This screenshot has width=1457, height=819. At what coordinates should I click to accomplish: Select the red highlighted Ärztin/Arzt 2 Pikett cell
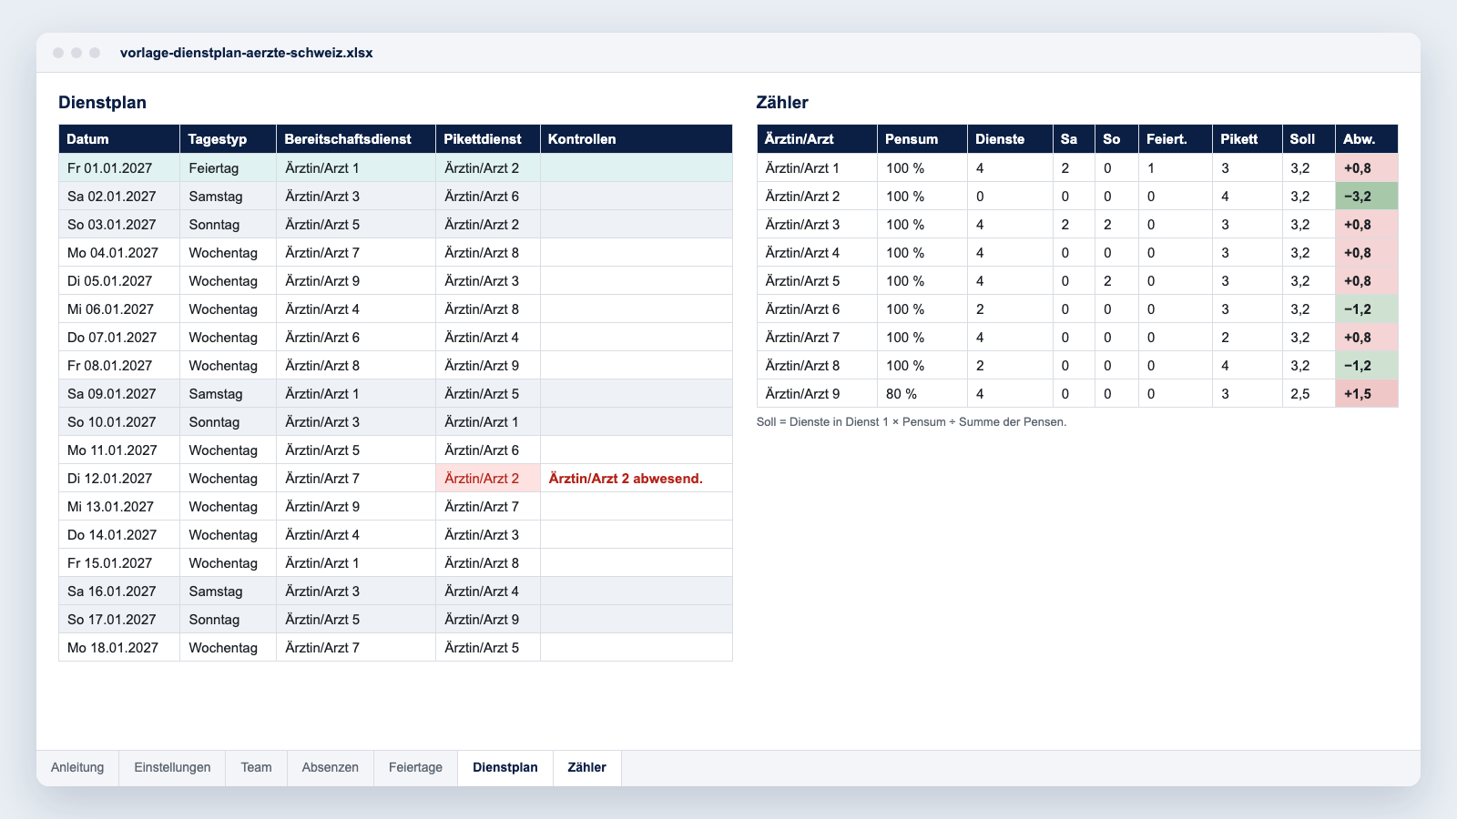click(x=488, y=478)
